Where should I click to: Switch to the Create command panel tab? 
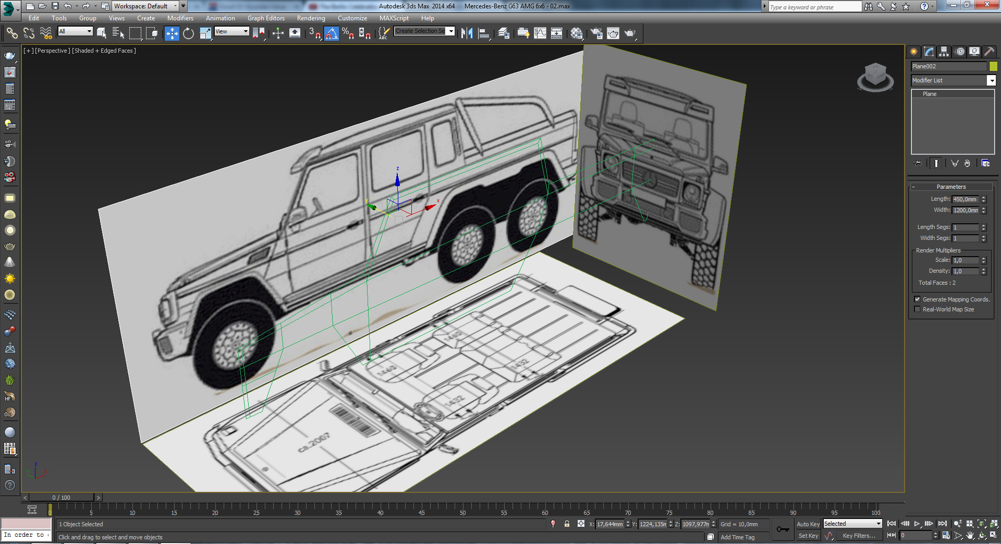pos(913,52)
